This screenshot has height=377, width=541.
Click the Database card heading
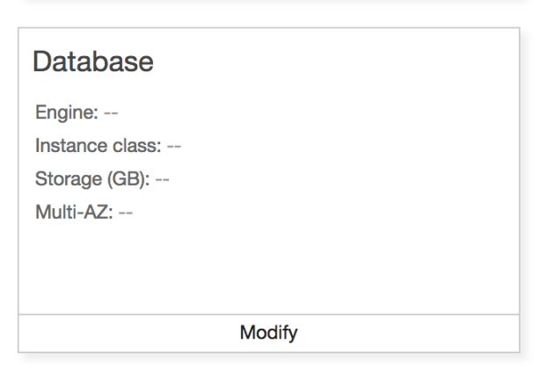pyautogui.click(x=92, y=62)
